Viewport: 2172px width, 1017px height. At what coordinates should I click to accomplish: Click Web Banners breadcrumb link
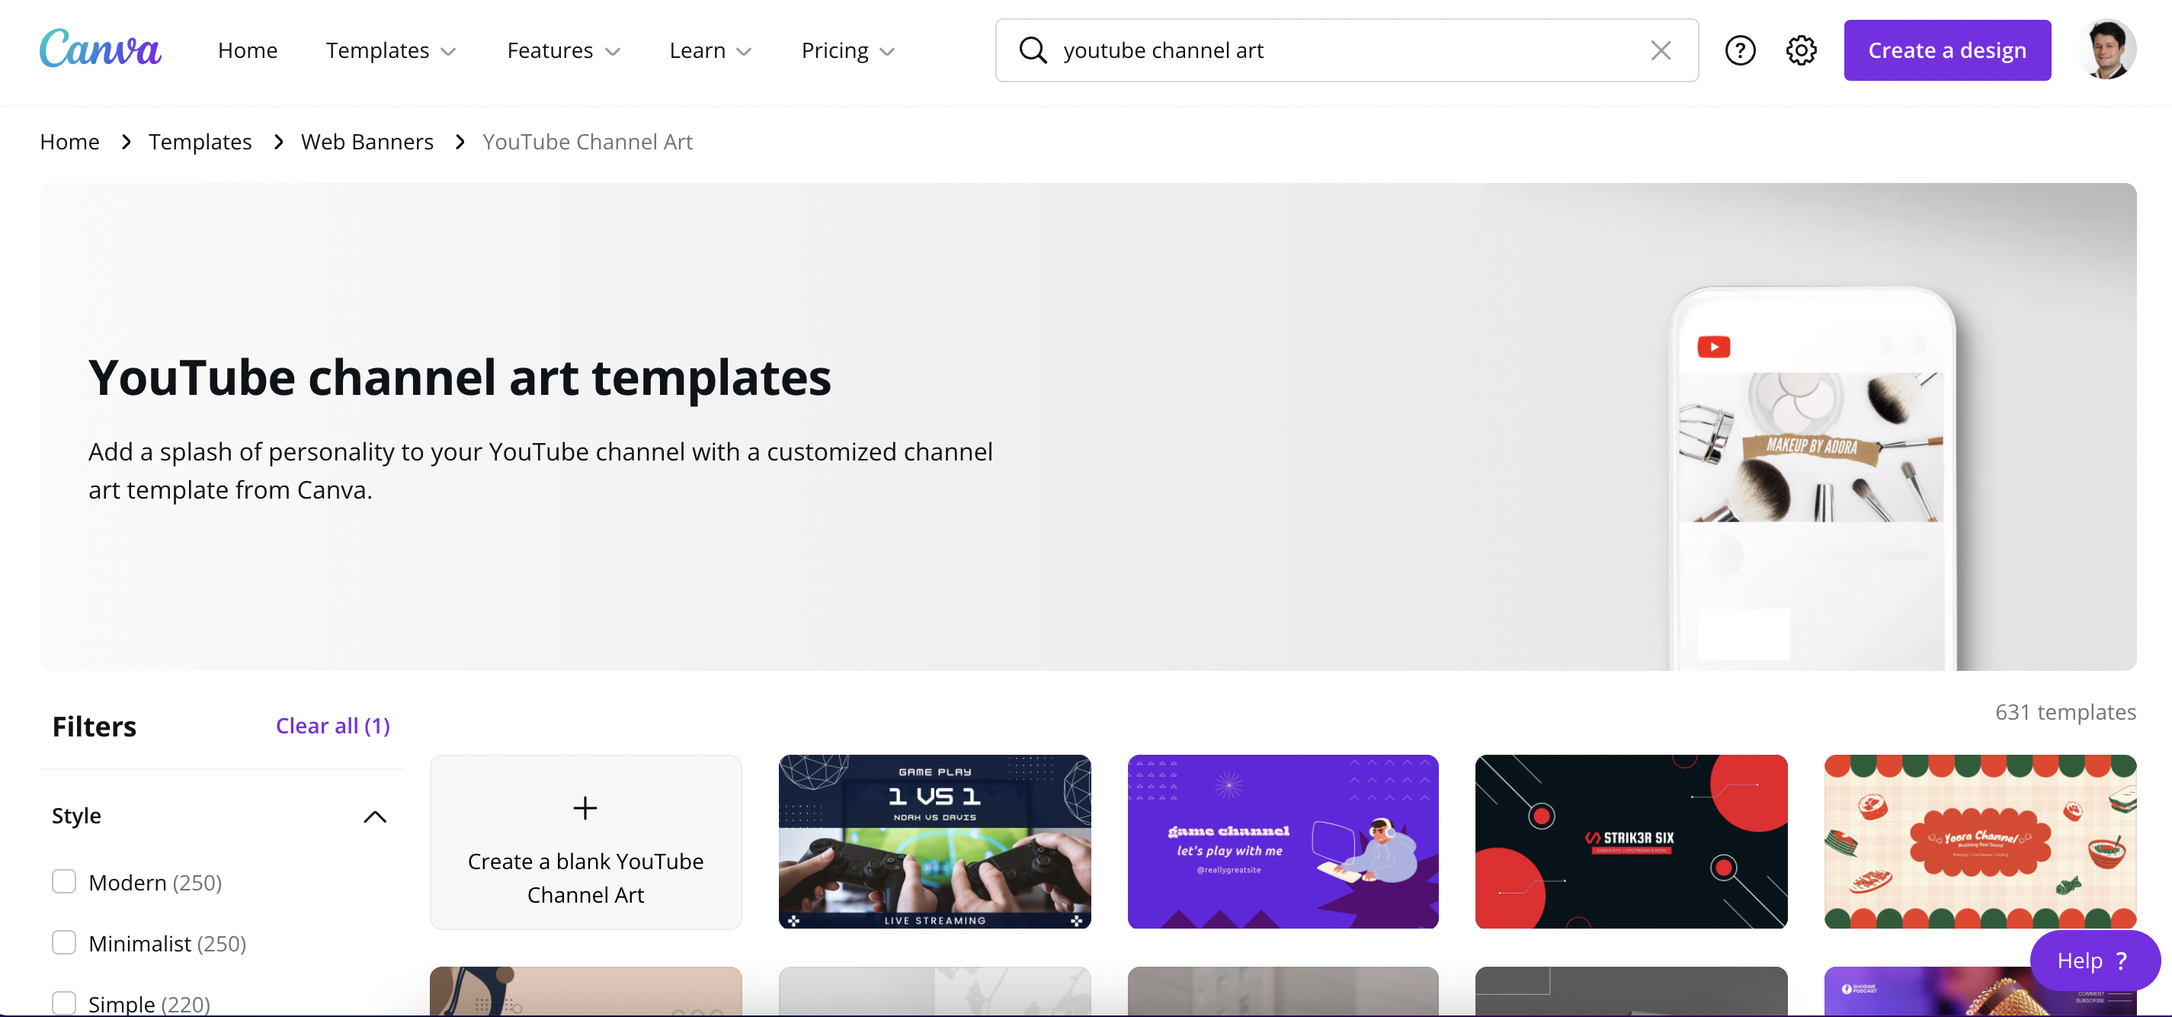[367, 142]
